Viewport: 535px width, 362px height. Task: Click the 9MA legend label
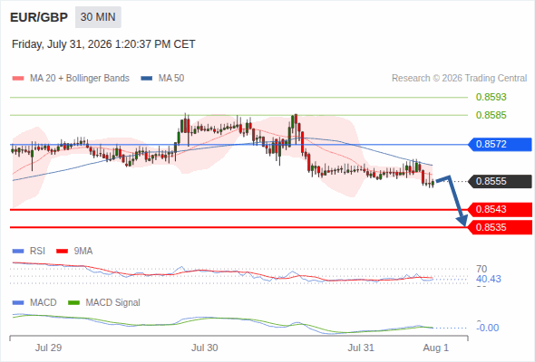[83, 252]
